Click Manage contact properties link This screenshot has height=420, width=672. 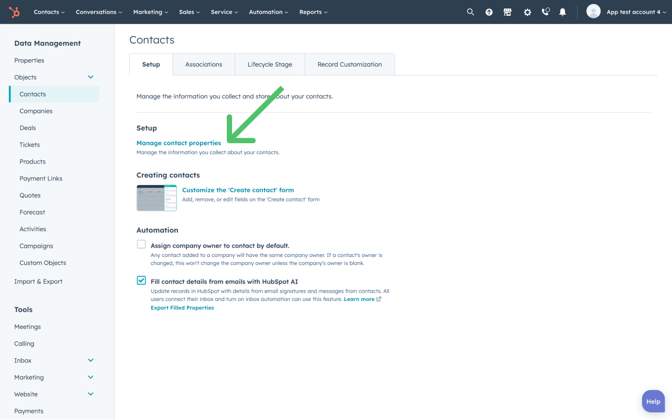coord(178,143)
